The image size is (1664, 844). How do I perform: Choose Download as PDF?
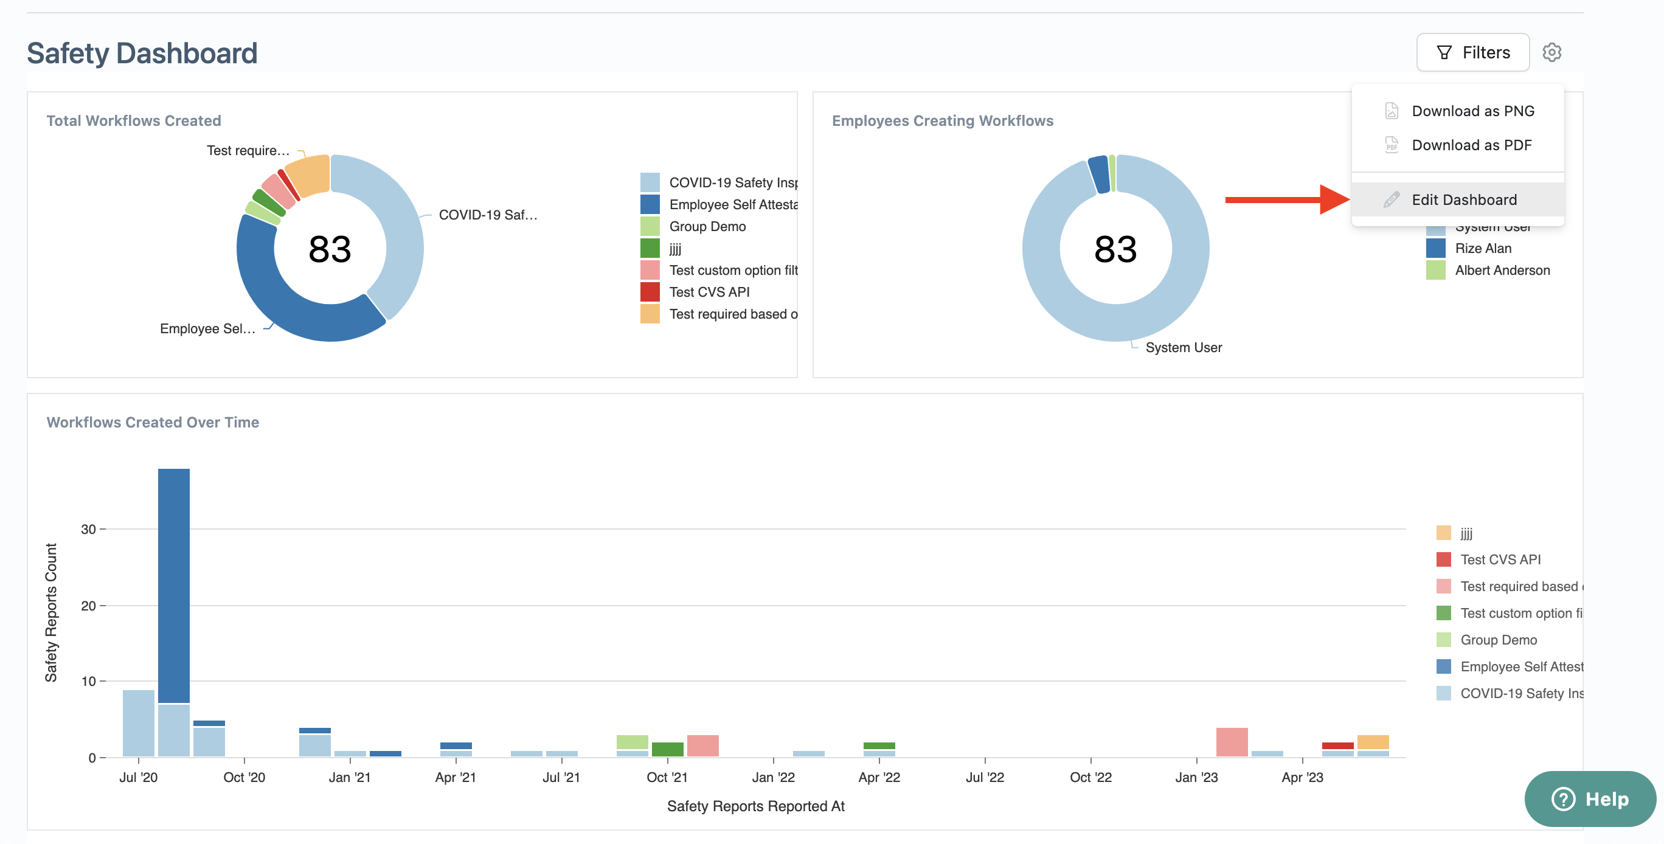click(x=1457, y=145)
